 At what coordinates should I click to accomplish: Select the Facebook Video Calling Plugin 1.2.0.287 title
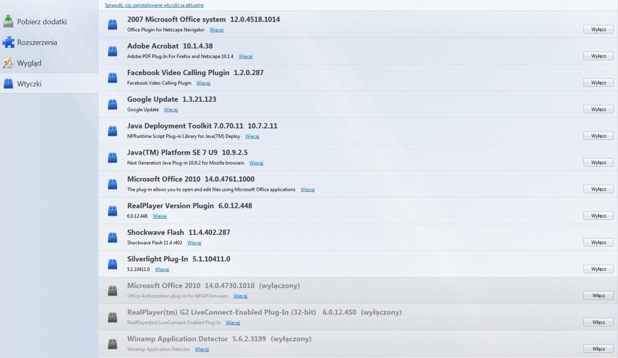(195, 73)
